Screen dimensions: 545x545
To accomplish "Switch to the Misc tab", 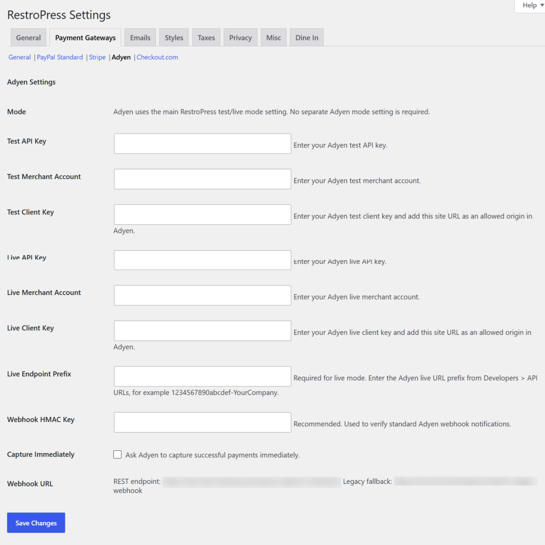I will click(x=274, y=38).
